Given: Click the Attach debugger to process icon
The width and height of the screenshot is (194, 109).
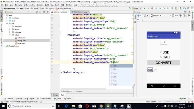Looking at the screenshot, I should [164, 8].
